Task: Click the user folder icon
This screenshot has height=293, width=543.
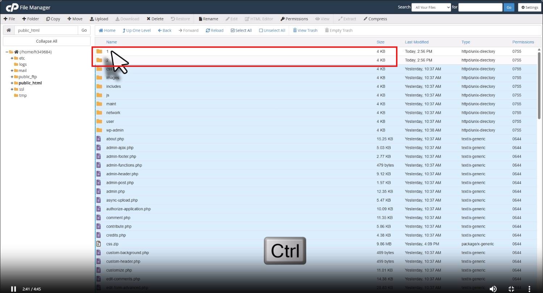Action: click(x=99, y=121)
